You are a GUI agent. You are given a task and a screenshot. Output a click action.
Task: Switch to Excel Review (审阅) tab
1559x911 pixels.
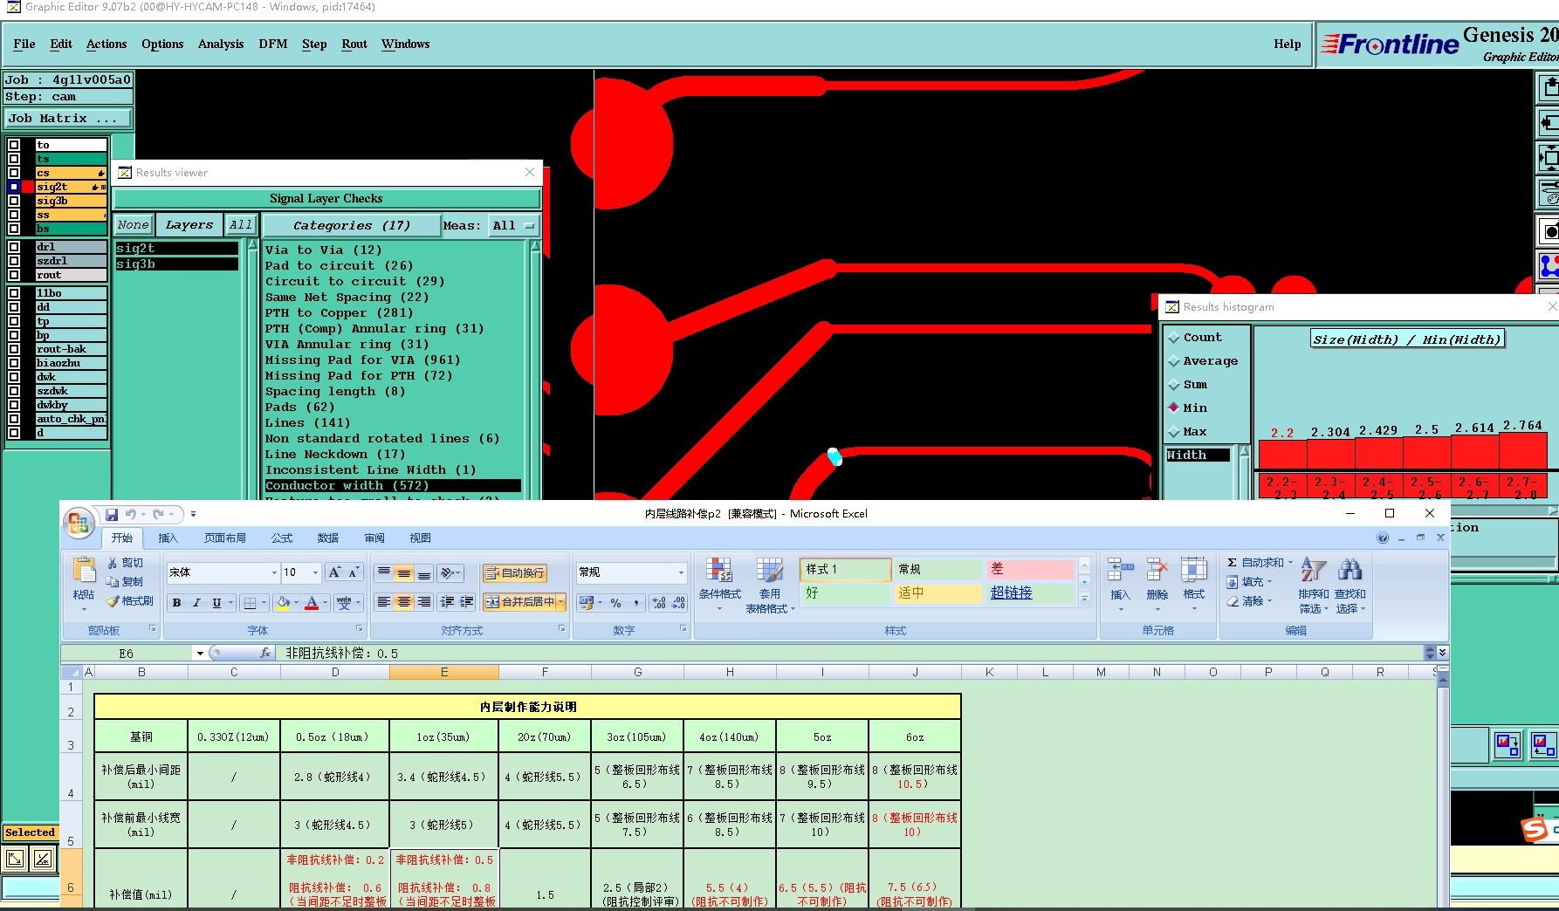click(374, 538)
